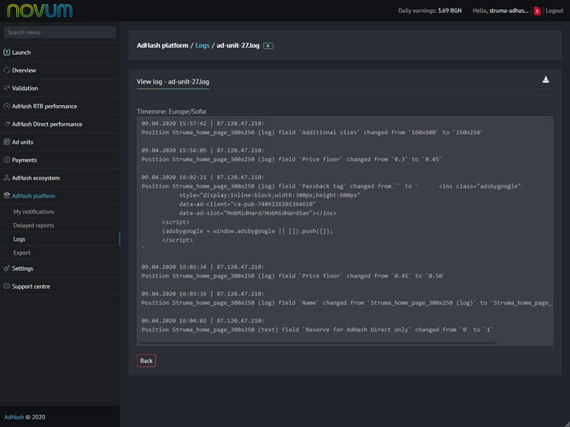Click the AdHash ecosystem icon

(7, 178)
